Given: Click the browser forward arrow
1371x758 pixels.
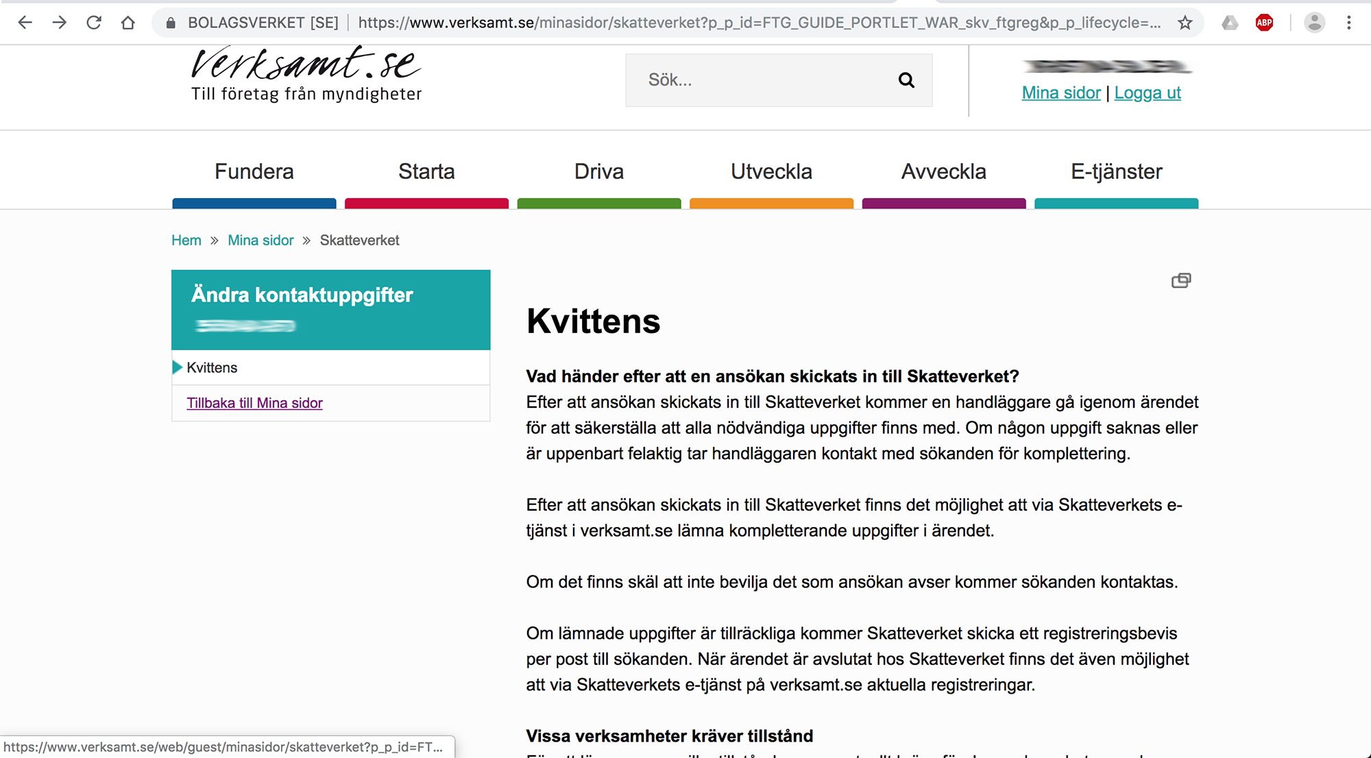Looking at the screenshot, I should click(60, 23).
